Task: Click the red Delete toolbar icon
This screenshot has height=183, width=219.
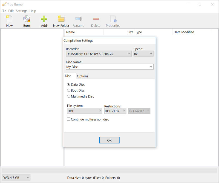Action: click(x=96, y=19)
